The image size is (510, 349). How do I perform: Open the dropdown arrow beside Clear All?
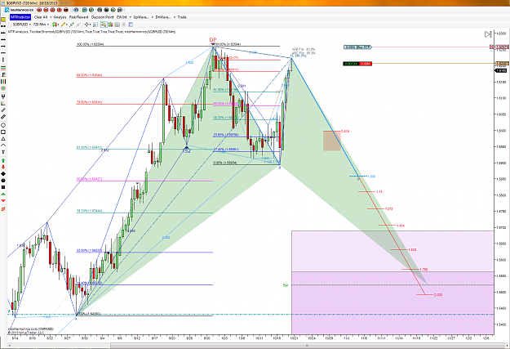[51, 17]
